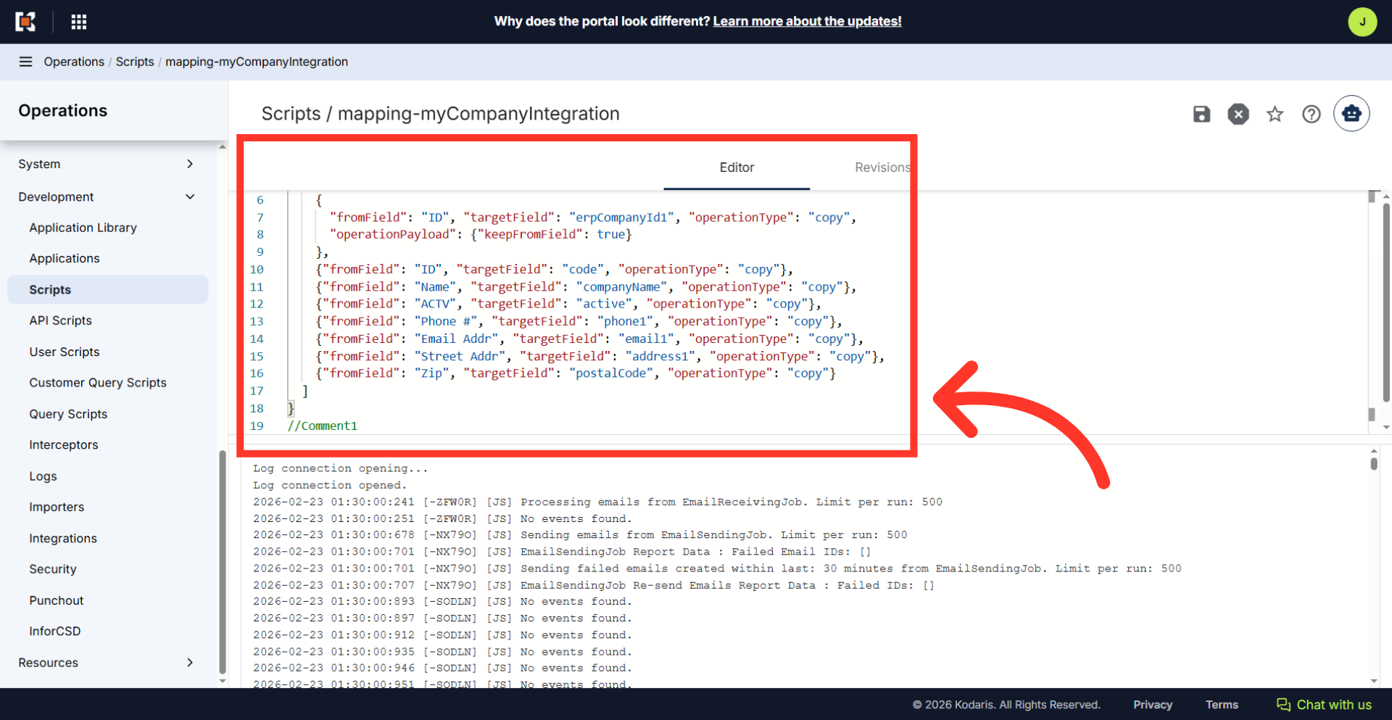
Task: Click the Kodaris logo icon
Action: [25, 22]
